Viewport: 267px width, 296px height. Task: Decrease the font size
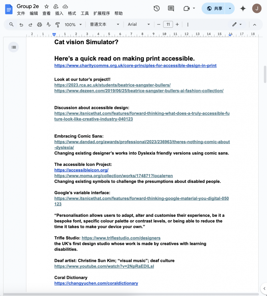[x=159, y=25]
